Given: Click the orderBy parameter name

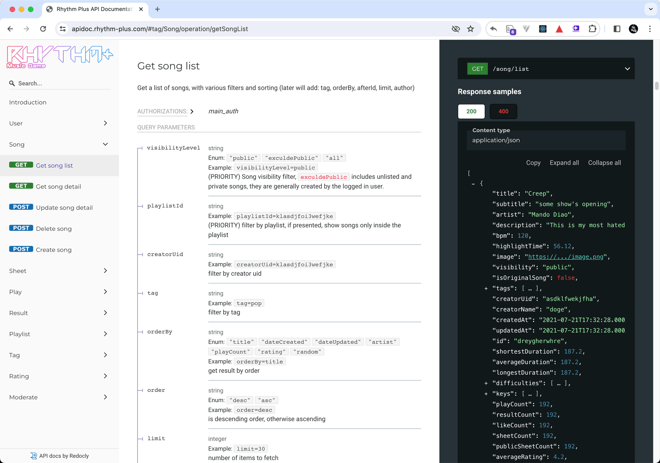Looking at the screenshot, I should tap(160, 332).
